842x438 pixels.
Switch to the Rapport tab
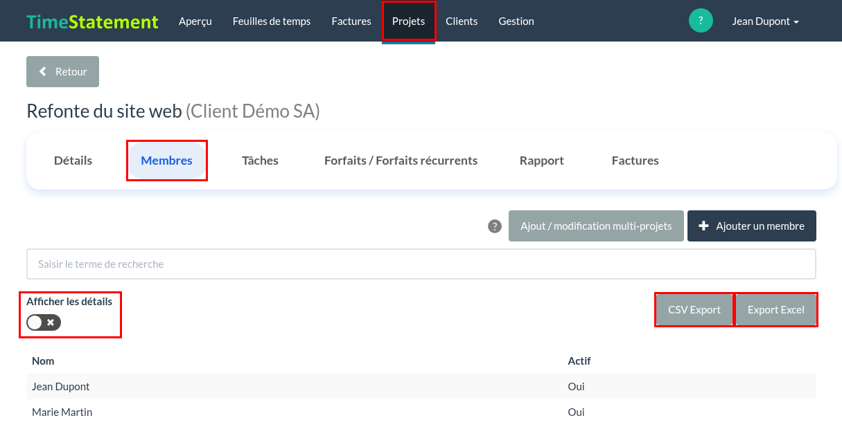pyautogui.click(x=542, y=161)
